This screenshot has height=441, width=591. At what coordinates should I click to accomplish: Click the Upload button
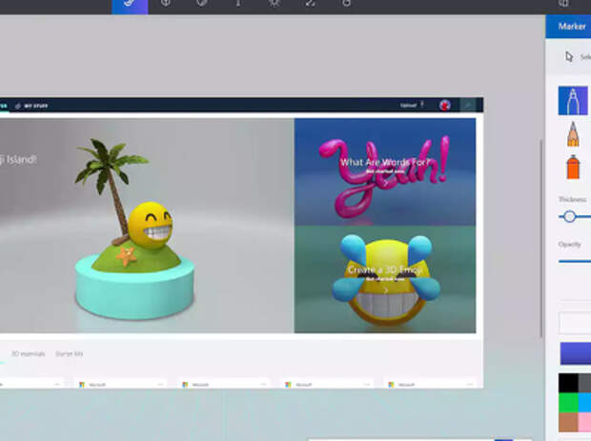coord(408,105)
